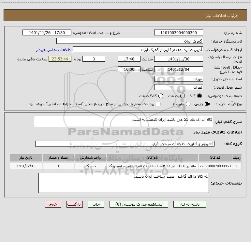The width and height of the screenshot is (251, 242).
Task: Click the need date cell 1401/12/01
Action: (26, 166)
